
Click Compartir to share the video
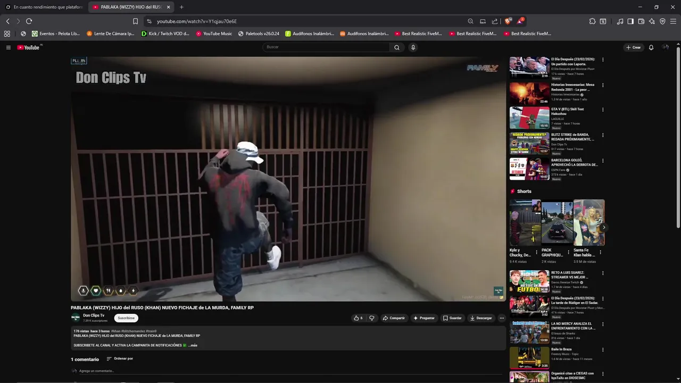click(x=394, y=318)
